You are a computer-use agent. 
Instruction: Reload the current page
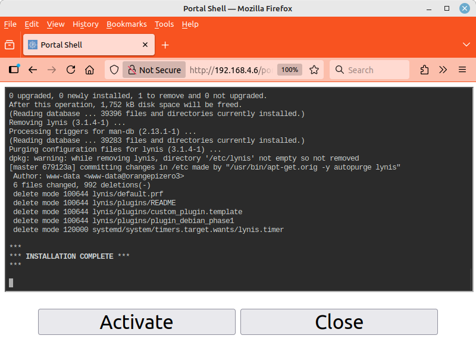coord(71,70)
